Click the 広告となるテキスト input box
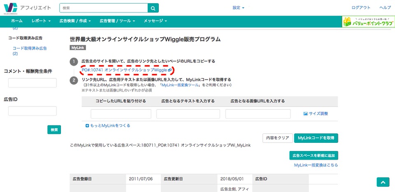395x192 pixels. (x=188, y=114)
